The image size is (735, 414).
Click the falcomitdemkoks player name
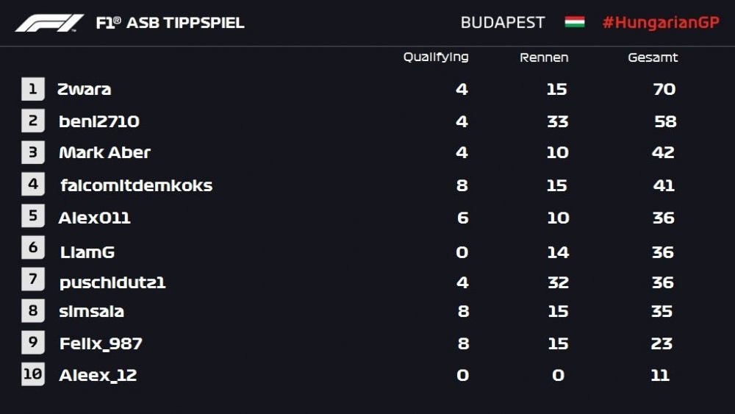click(137, 185)
